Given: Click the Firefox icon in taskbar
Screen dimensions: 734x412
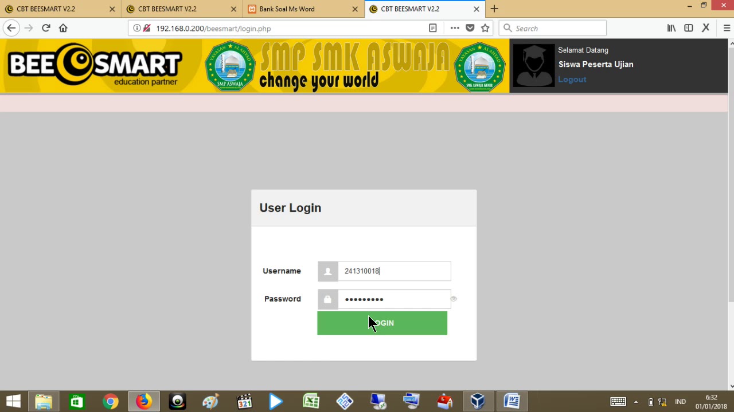Looking at the screenshot, I should [x=143, y=402].
